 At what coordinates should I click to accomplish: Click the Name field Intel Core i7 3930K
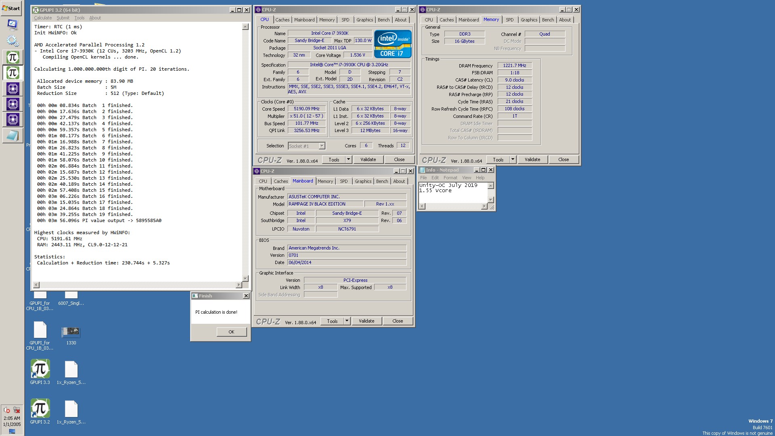(x=330, y=34)
